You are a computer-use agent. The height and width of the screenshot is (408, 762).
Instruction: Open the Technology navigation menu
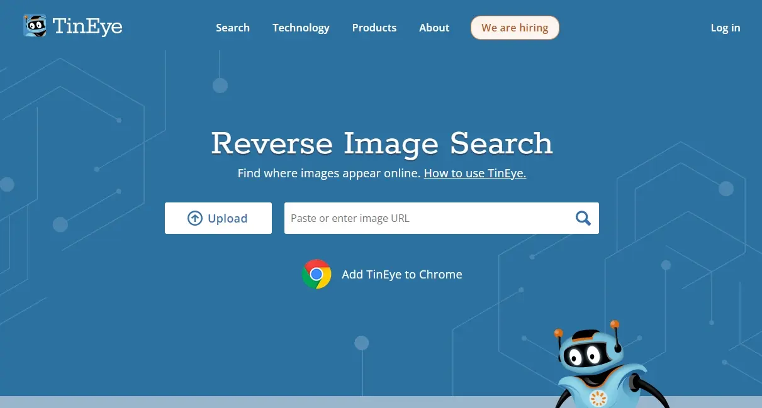pyautogui.click(x=301, y=28)
